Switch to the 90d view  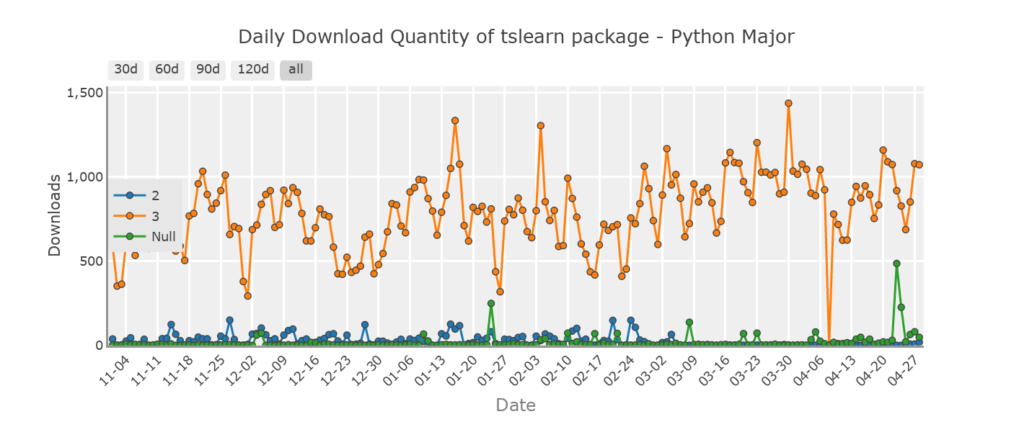click(208, 70)
